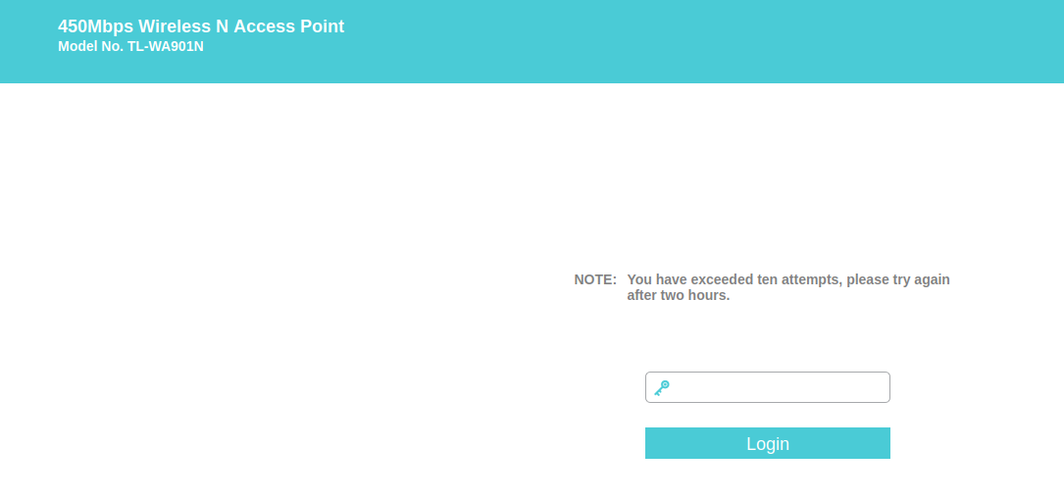Click the NOTE: label
This screenshot has width=1064, height=499.
pos(595,279)
